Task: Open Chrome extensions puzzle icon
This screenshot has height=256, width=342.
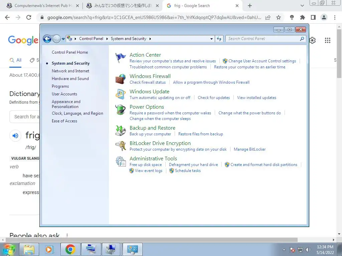Action: pyautogui.click(x=303, y=17)
